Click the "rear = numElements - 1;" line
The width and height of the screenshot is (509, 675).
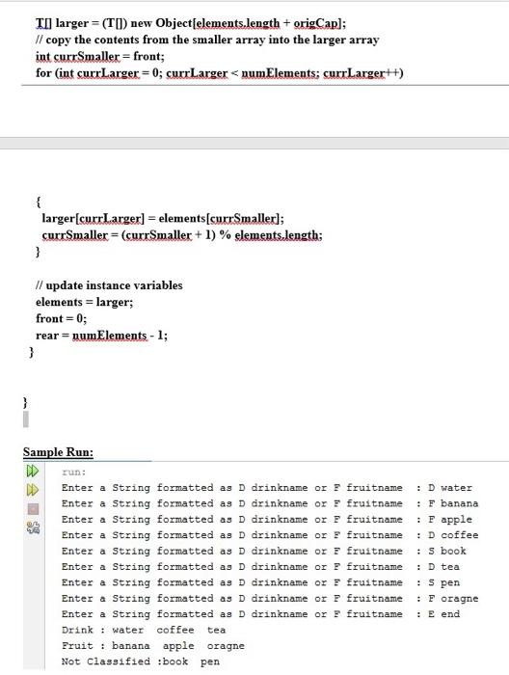(101, 336)
